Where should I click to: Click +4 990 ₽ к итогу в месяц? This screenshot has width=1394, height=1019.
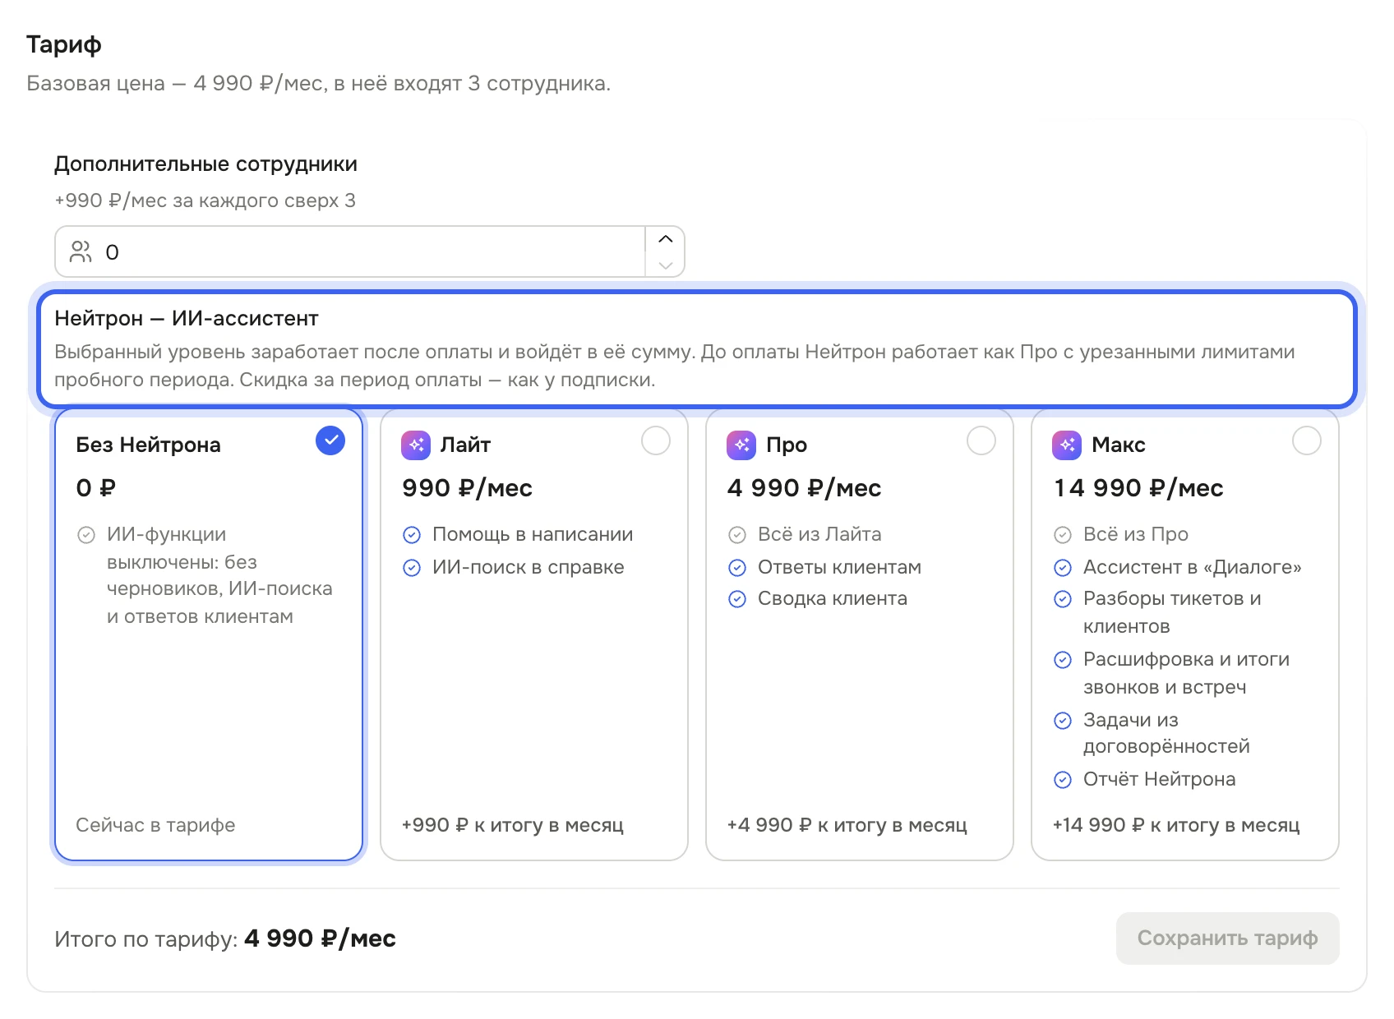(847, 825)
